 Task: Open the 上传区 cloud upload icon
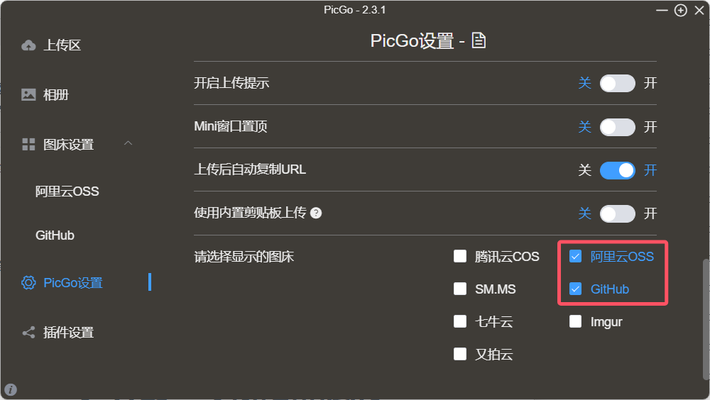[x=28, y=45]
